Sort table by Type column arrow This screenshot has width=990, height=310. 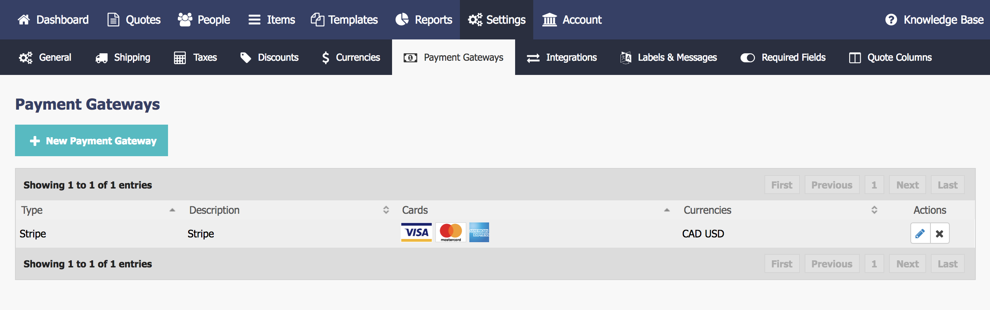(172, 210)
